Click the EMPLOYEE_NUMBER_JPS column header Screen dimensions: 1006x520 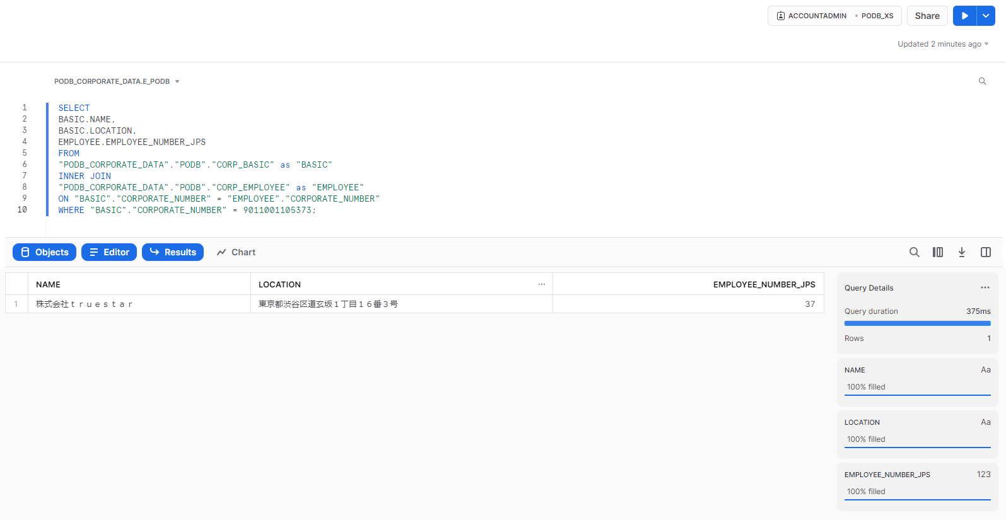pos(764,284)
